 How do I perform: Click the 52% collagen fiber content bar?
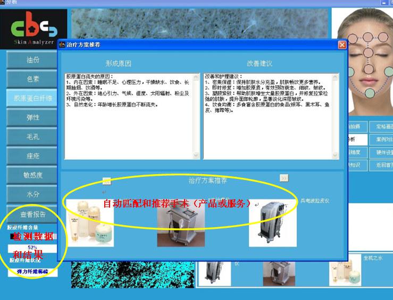(32, 248)
